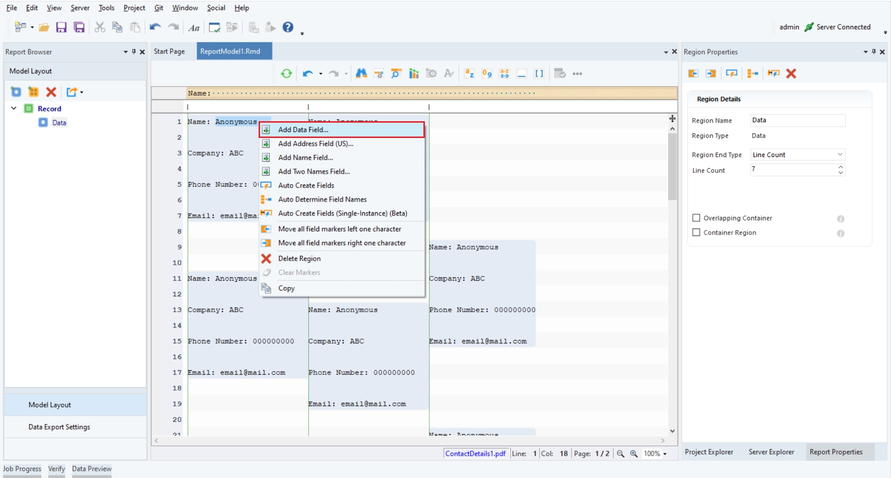Switch to the Start Page tab
The height and width of the screenshot is (478, 891).
(x=169, y=51)
